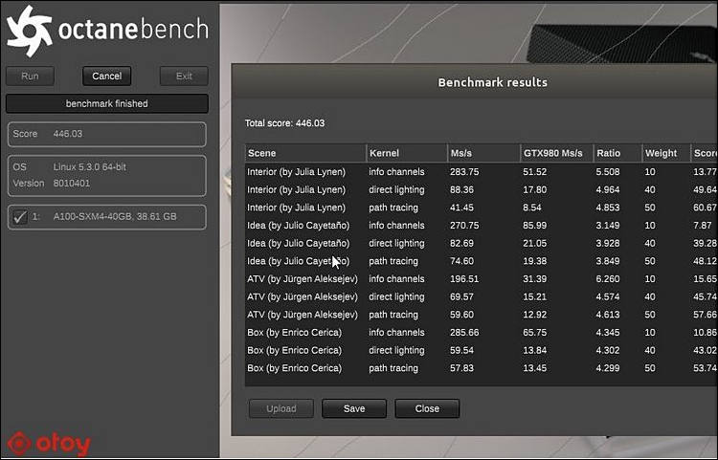Select Interior direct lighting row's Ms/s value 88.36
The height and width of the screenshot is (460, 718).
[x=461, y=189]
